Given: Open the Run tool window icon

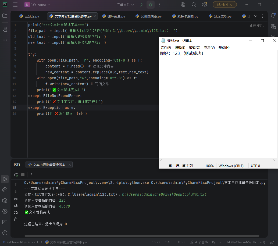Looking at the screenshot, I should pos(5,179).
